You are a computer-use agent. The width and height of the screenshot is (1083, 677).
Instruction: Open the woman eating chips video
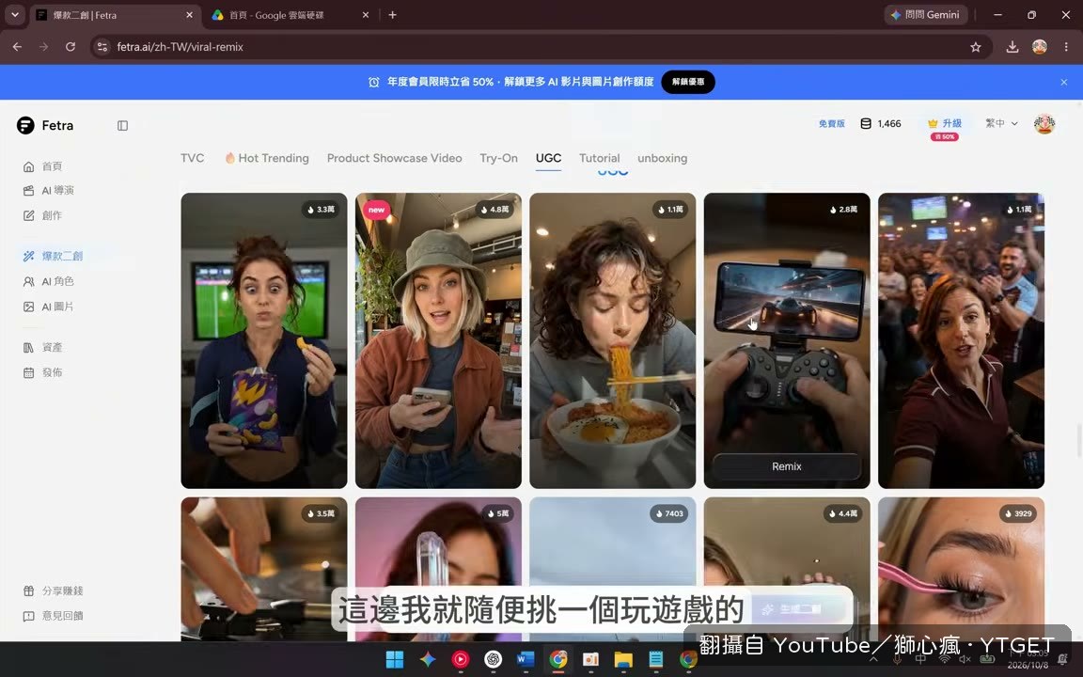click(x=264, y=340)
